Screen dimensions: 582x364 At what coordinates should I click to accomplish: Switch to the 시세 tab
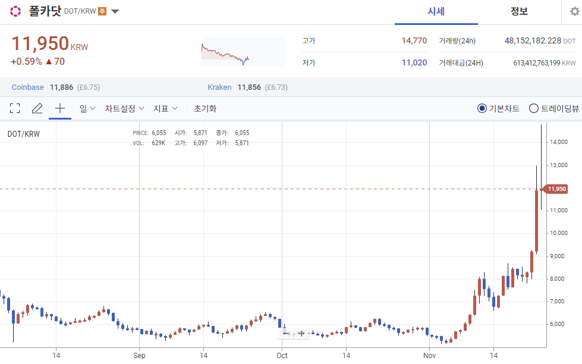pyautogui.click(x=436, y=11)
